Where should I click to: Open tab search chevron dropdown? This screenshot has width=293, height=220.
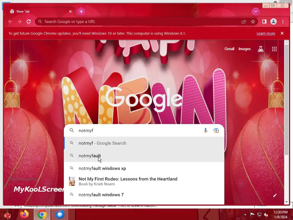pos(256,11)
